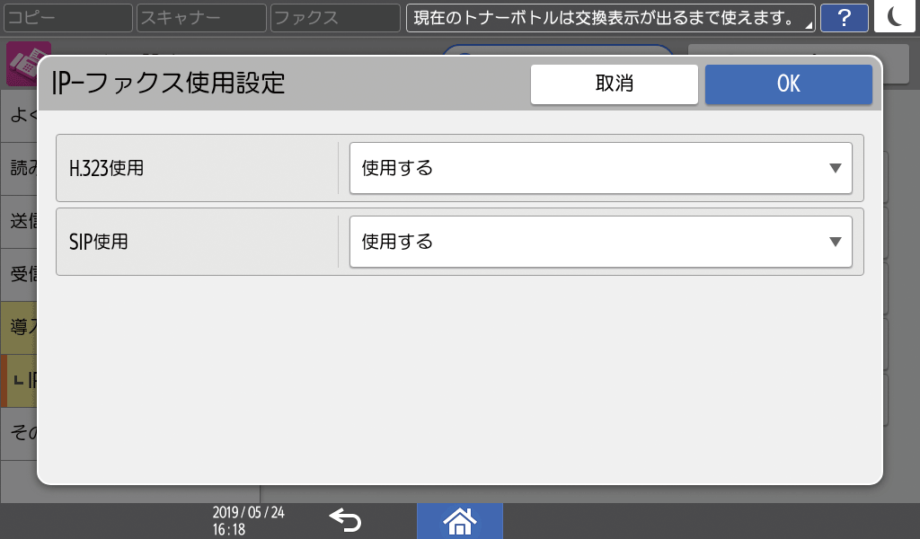This screenshot has width=920, height=539.
Task: Switch to the スキャナー tab
Action: point(199,17)
